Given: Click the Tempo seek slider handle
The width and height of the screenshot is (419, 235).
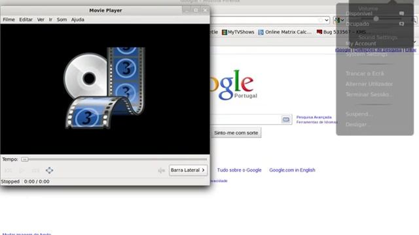Looking at the screenshot, I should tap(25, 159).
